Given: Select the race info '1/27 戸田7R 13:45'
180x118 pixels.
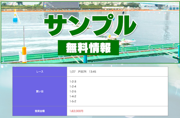Looking at the screenshot, I should coord(83,72).
